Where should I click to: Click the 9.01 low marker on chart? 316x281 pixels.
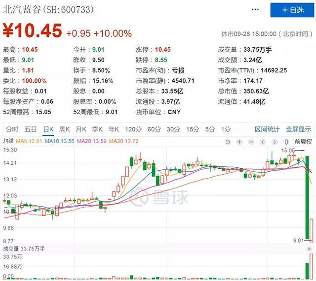coord(298,240)
